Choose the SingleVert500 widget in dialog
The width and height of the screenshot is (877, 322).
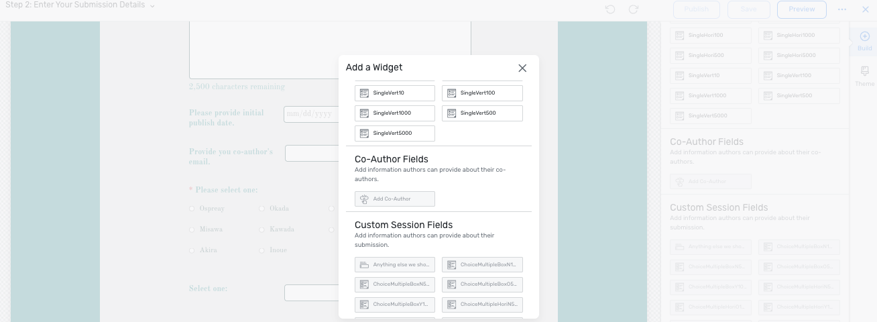pos(482,113)
